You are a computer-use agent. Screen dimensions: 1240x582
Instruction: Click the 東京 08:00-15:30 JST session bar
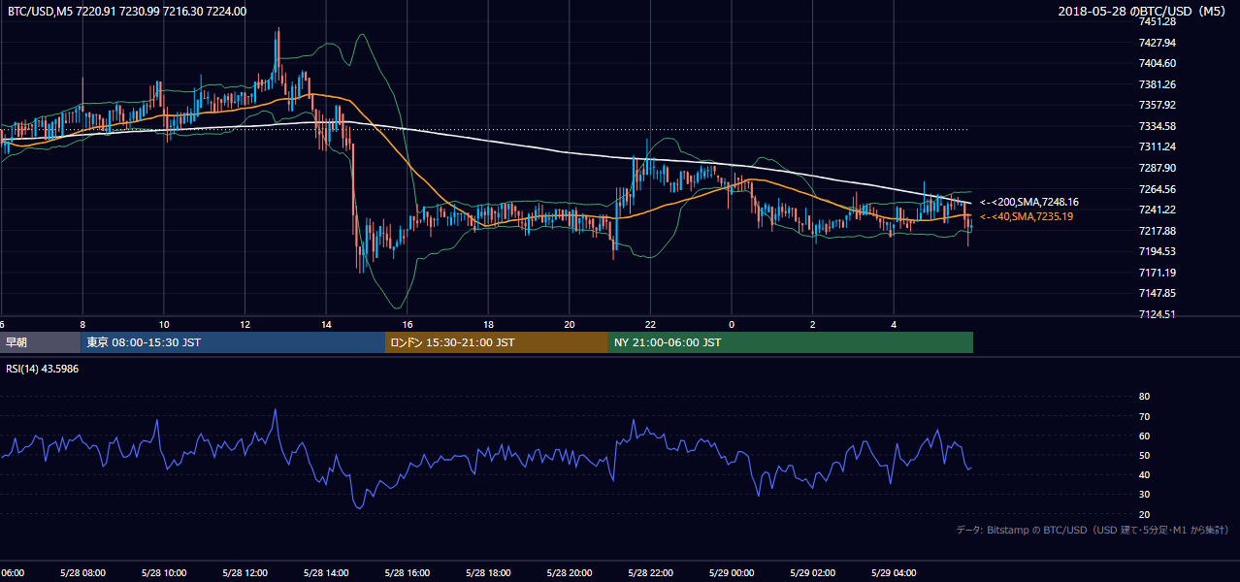pos(233,342)
